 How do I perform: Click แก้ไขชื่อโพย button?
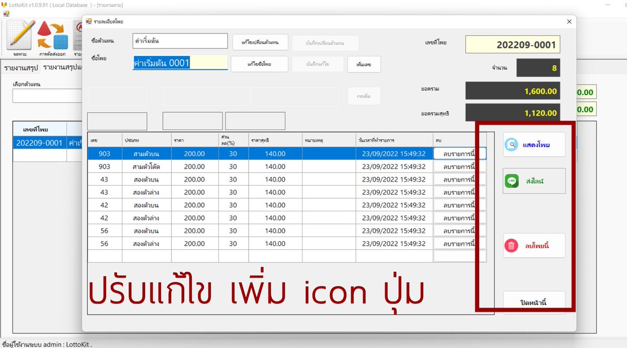(x=260, y=64)
